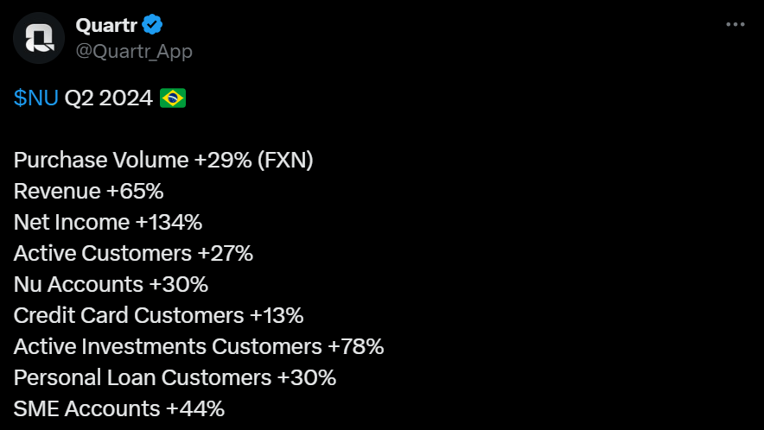
Task: Click the Quartr profile avatar
Action: [39, 39]
